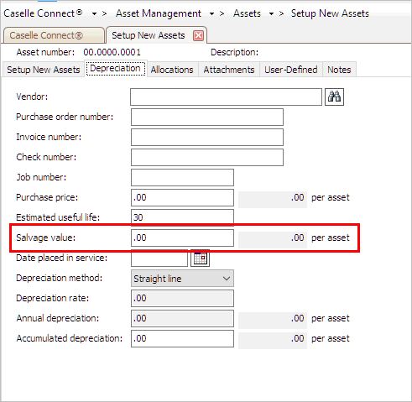
Task: Click the Accumulated depreciation field
Action: (x=182, y=338)
